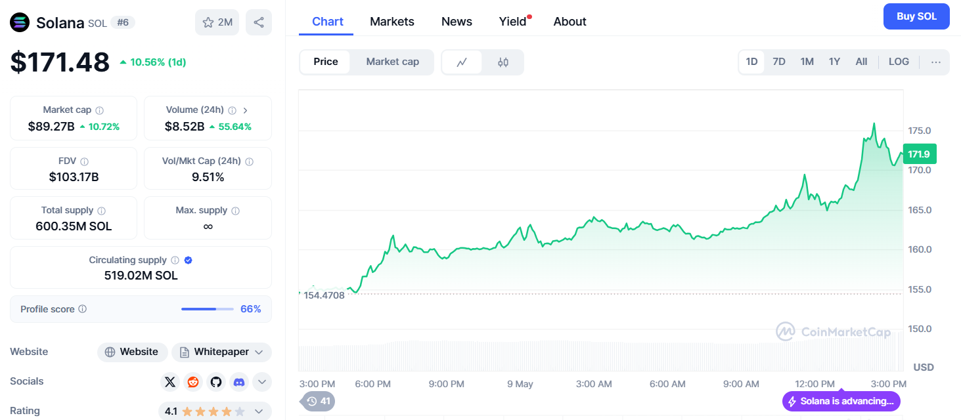Viewport: 961px width, 420px height.
Task: Toggle LOG scale on chart
Action: coord(899,62)
